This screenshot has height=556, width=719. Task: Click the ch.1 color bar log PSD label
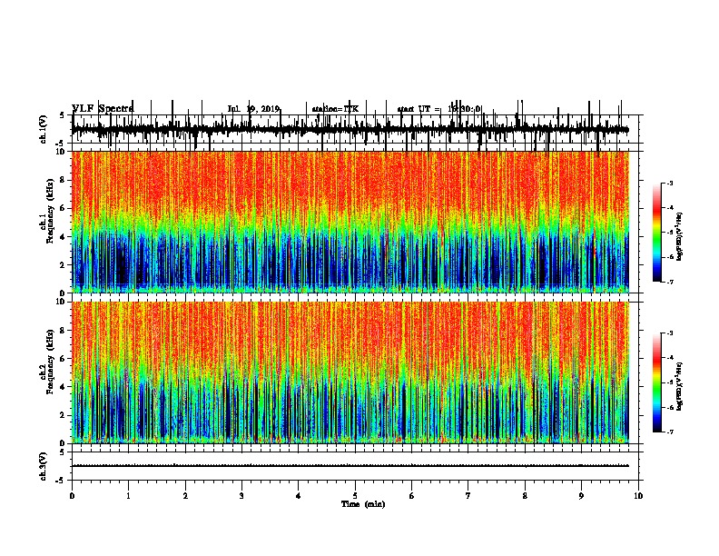(679, 237)
